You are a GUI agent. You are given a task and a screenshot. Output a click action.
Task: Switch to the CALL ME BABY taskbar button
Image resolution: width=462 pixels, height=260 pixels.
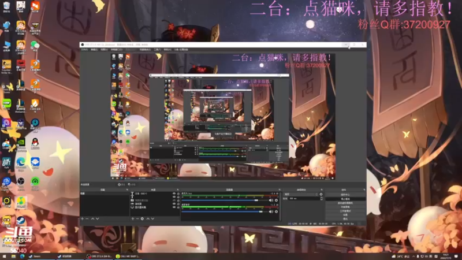[128, 257]
